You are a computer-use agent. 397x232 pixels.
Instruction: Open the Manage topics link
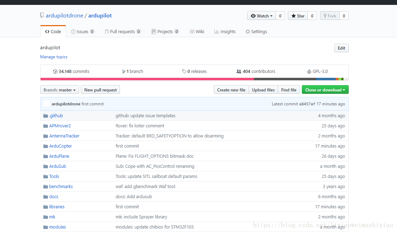coord(54,57)
